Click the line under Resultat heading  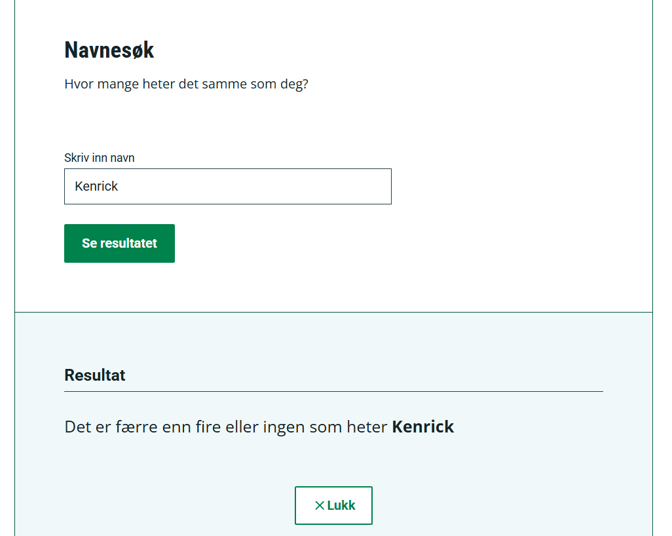coord(333,391)
